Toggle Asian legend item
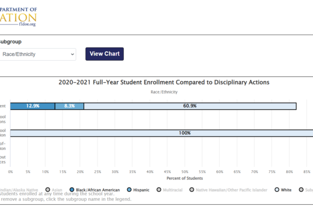Screen dimensions: 313x209 [54, 190]
